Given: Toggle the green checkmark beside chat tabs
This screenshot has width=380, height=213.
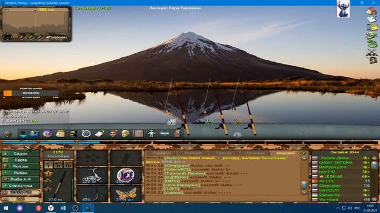Looking at the screenshot, I should tap(304, 153).
